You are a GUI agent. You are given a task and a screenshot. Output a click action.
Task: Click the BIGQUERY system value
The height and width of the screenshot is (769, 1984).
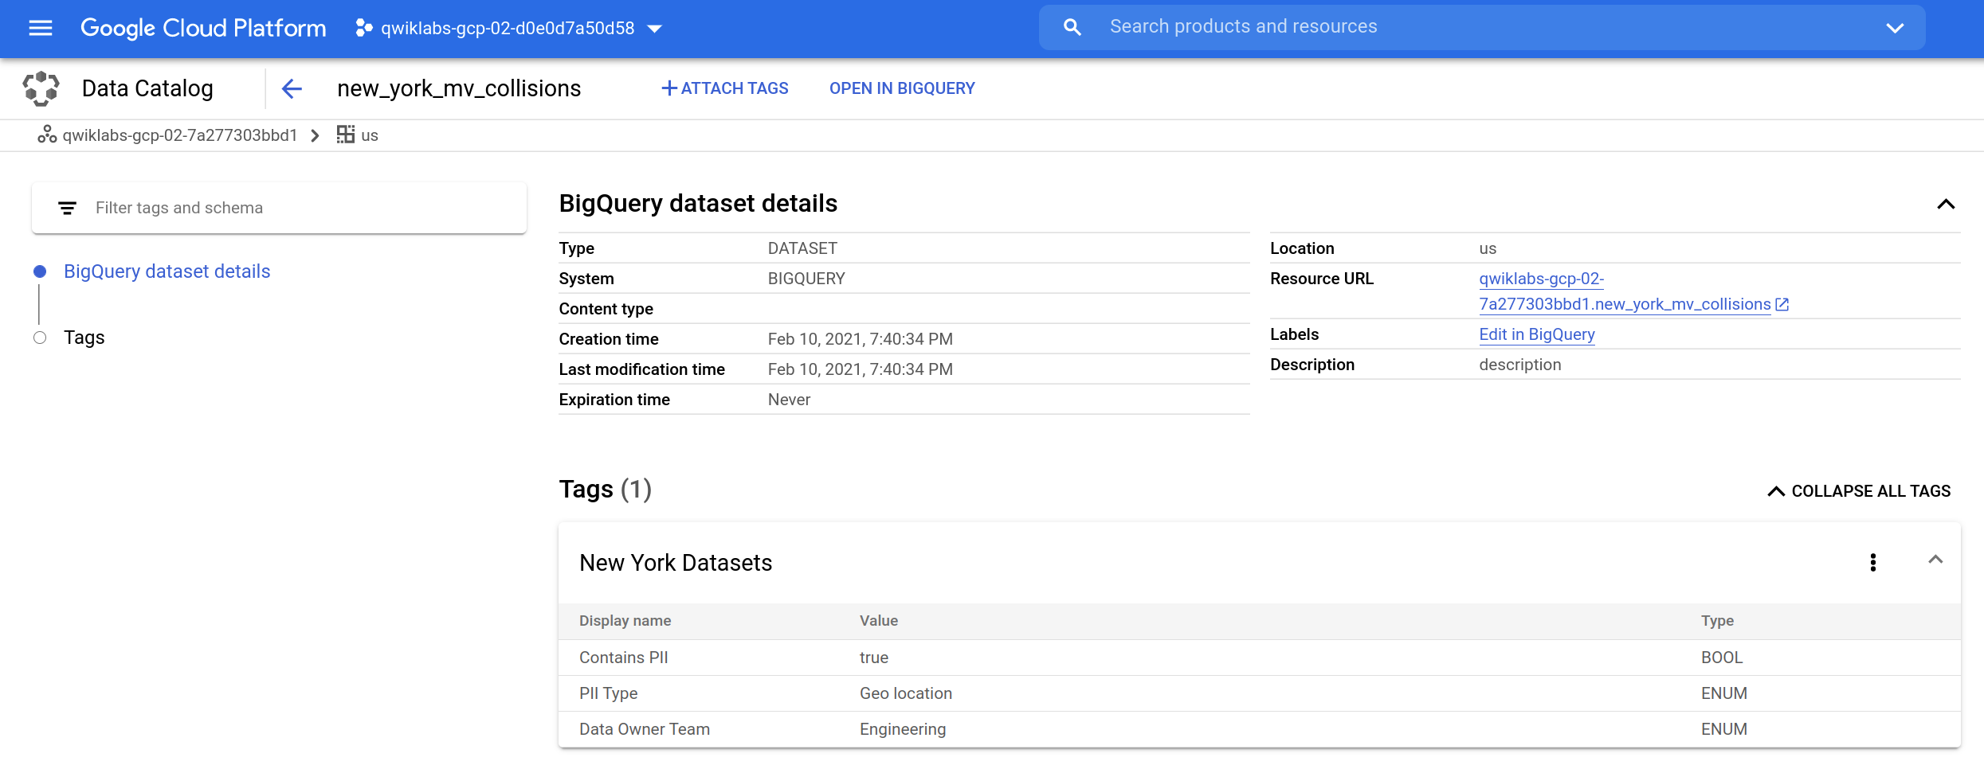[806, 279]
